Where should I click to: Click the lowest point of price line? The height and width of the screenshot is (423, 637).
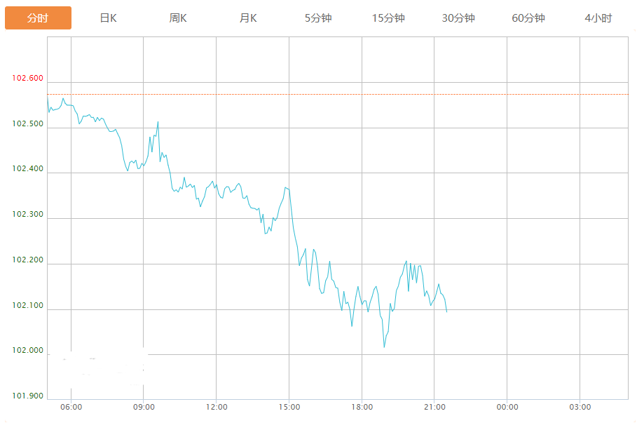384,347
